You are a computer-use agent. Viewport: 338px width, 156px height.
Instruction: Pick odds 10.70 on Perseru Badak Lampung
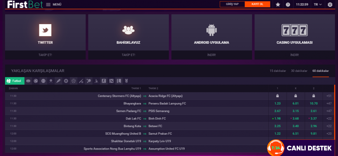pos(314,104)
